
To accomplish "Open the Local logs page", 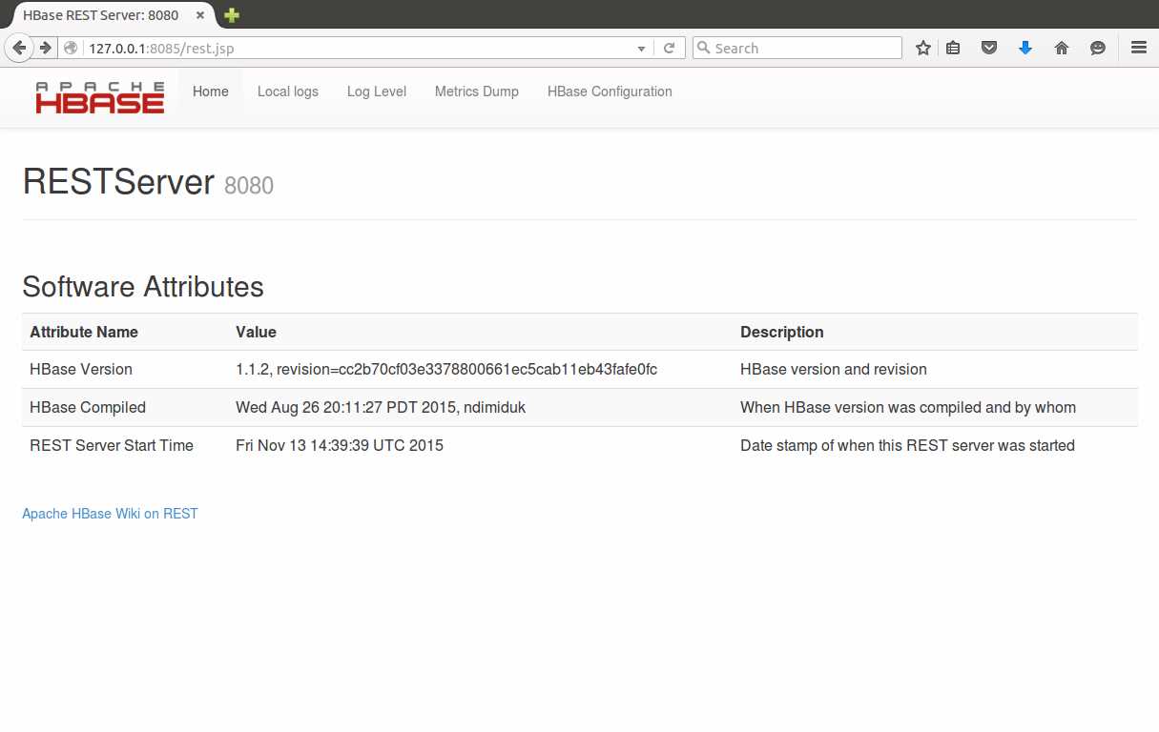I will 288,91.
